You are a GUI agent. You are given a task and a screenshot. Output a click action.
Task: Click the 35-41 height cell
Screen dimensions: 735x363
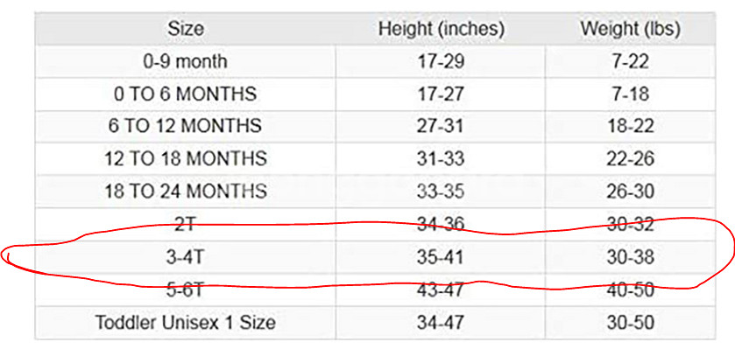click(441, 257)
